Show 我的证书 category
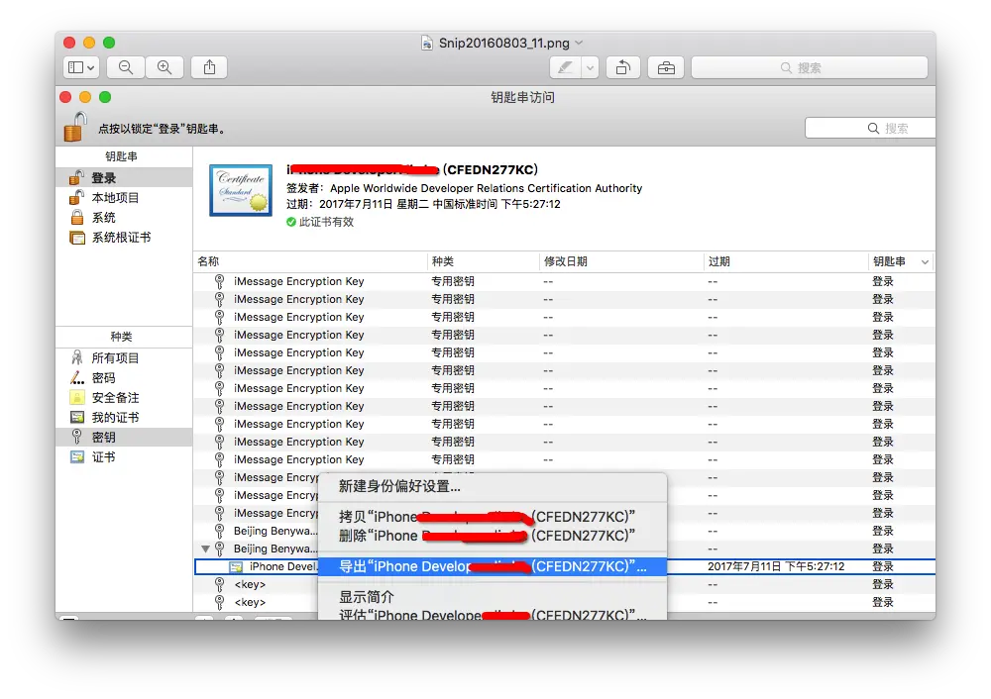 [124, 418]
